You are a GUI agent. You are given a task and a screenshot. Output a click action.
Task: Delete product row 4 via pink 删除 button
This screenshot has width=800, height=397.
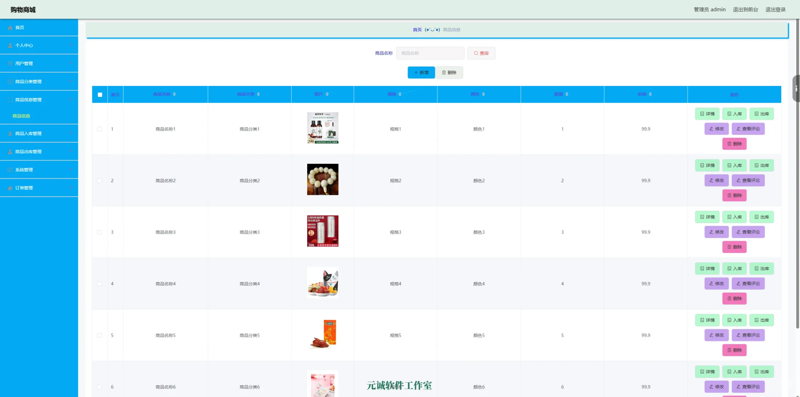click(734, 299)
